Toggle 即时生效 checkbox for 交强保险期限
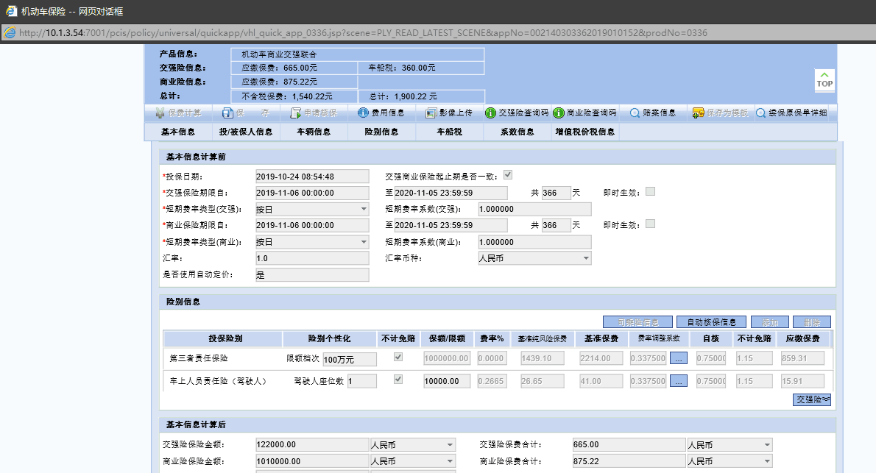Image resolution: width=876 pixels, height=473 pixels. [x=650, y=192]
